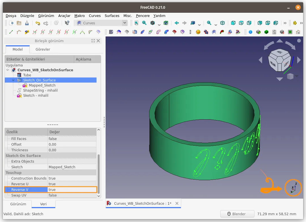Toggle the Swap UV false value
The height and width of the screenshot is (222, 306).
(72, 195)
